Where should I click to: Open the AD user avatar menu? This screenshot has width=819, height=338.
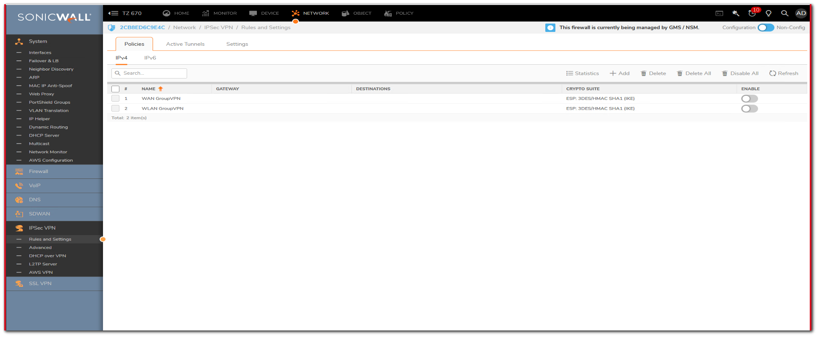tap(801, 13)
